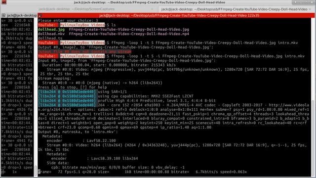Click the left pane scrollbar thumb
This screenshot has height=178, width=316.
click(36, 171)
